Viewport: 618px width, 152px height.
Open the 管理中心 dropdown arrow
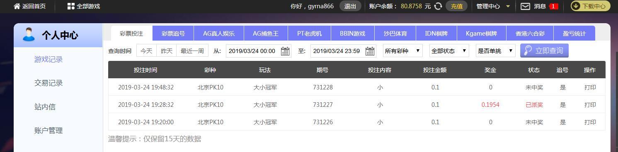(x=508, y=6)
